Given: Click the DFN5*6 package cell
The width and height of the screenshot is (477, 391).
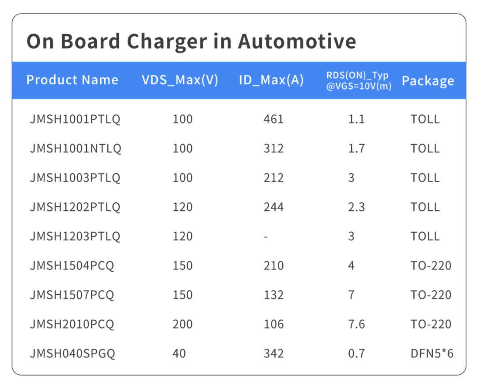Looking at the screenshot, I should 432,353.
